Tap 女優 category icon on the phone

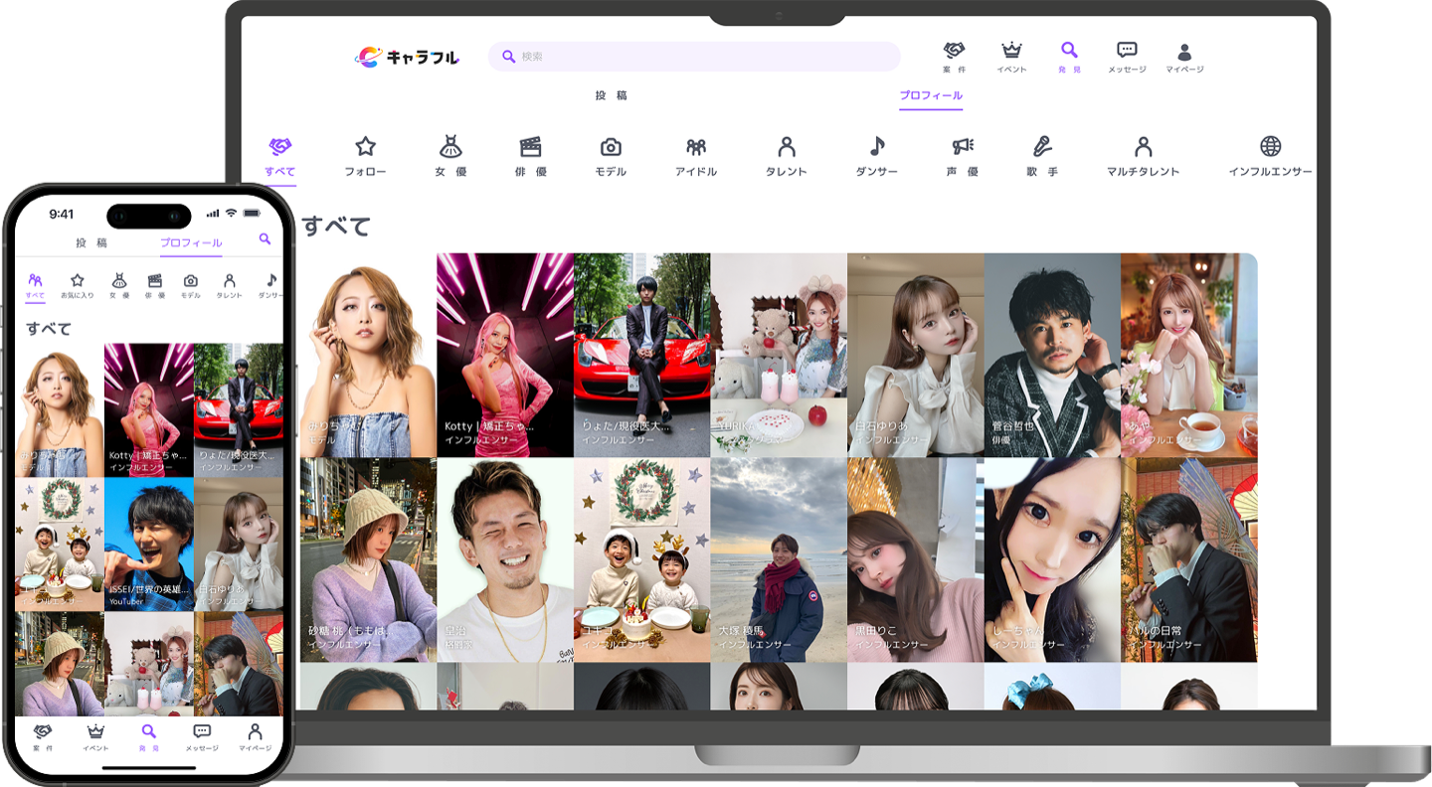point(118,280)
